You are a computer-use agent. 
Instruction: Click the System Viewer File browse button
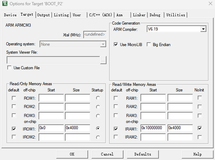click(x=103, y=60)
